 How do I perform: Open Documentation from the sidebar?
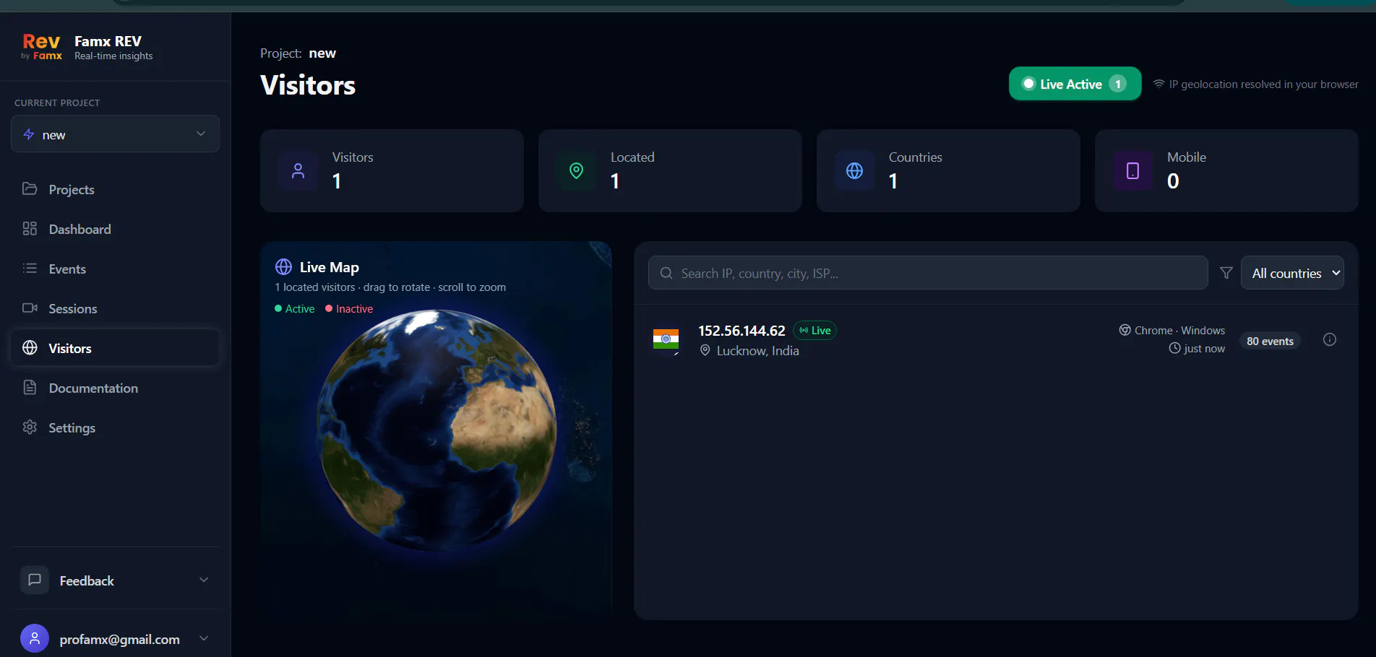(x=115, y=388)
